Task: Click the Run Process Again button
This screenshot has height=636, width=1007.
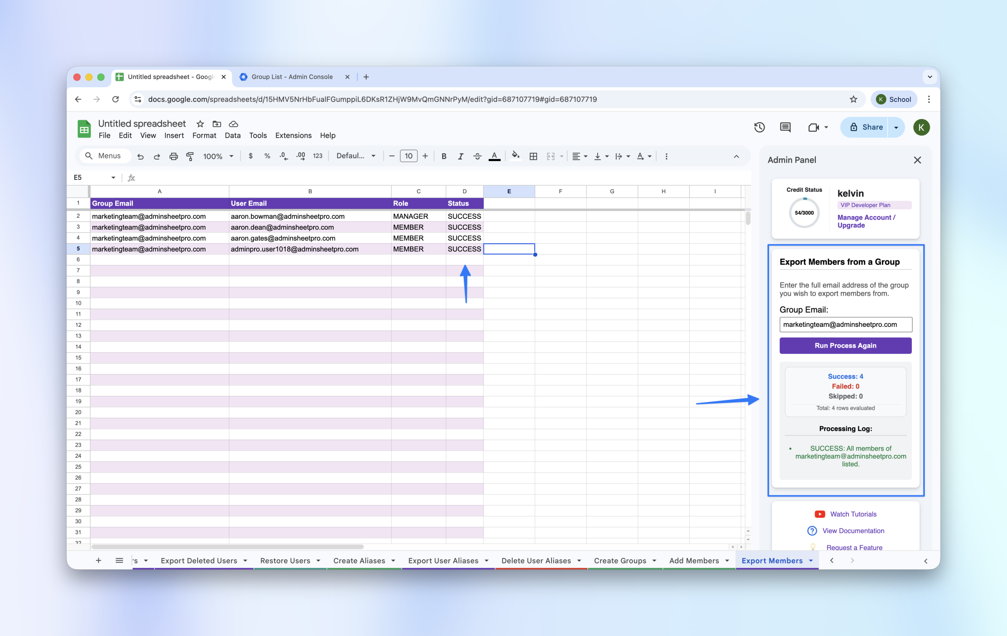Action: pyautogui.click(x=845, y=345)
